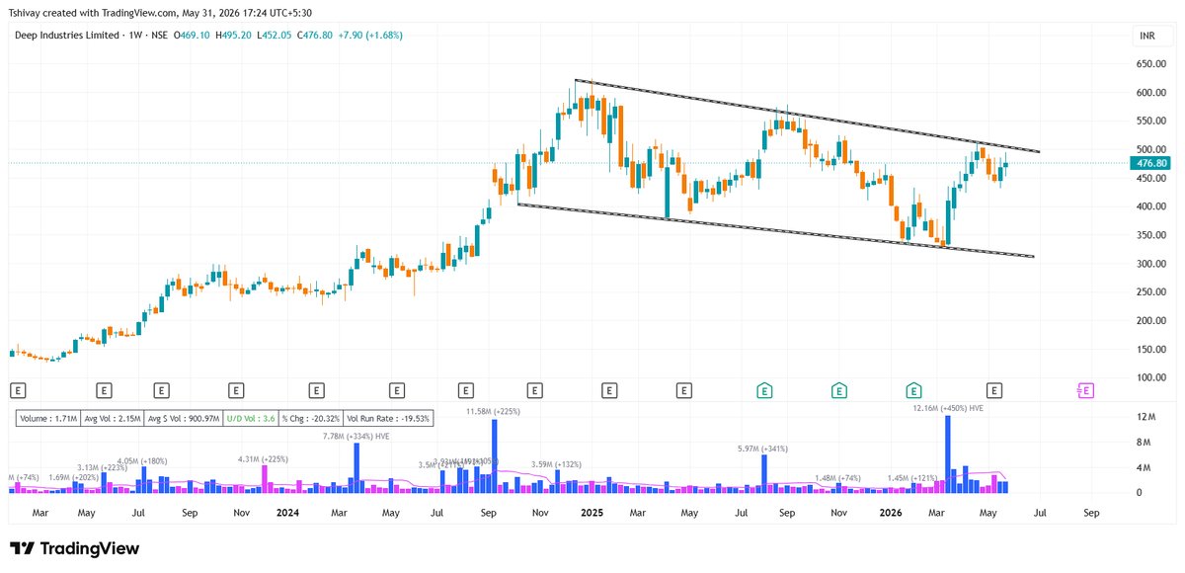Image resolution: width=1185 pixels, height=573 pixels.
Task: Click the gray earnings marker near May 2024
Action: point(396,390)
